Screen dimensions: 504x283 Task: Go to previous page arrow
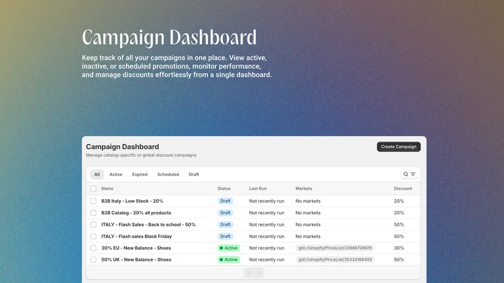coord(249,272)
